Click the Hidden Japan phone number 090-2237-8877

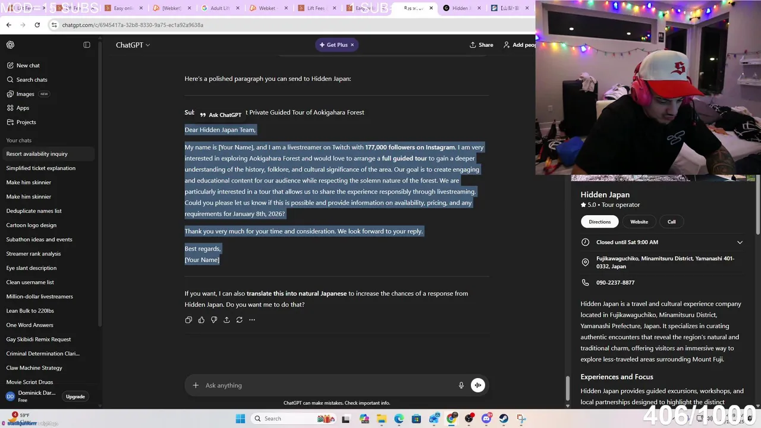(x=615, y=283)
